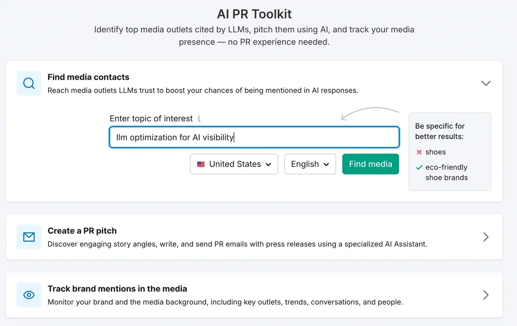Click the info icon next to Enter topic of interest

pyautogui.click(x=199, y=119)
